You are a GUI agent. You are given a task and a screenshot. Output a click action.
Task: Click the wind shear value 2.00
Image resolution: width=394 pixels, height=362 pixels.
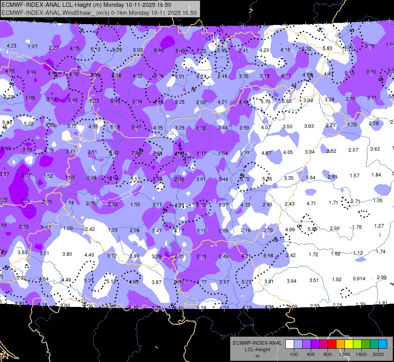point(335,228)
